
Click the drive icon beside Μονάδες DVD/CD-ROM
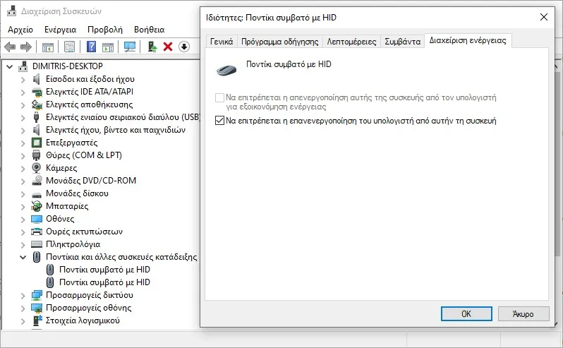pyautogui.click(x=37, y=181)
